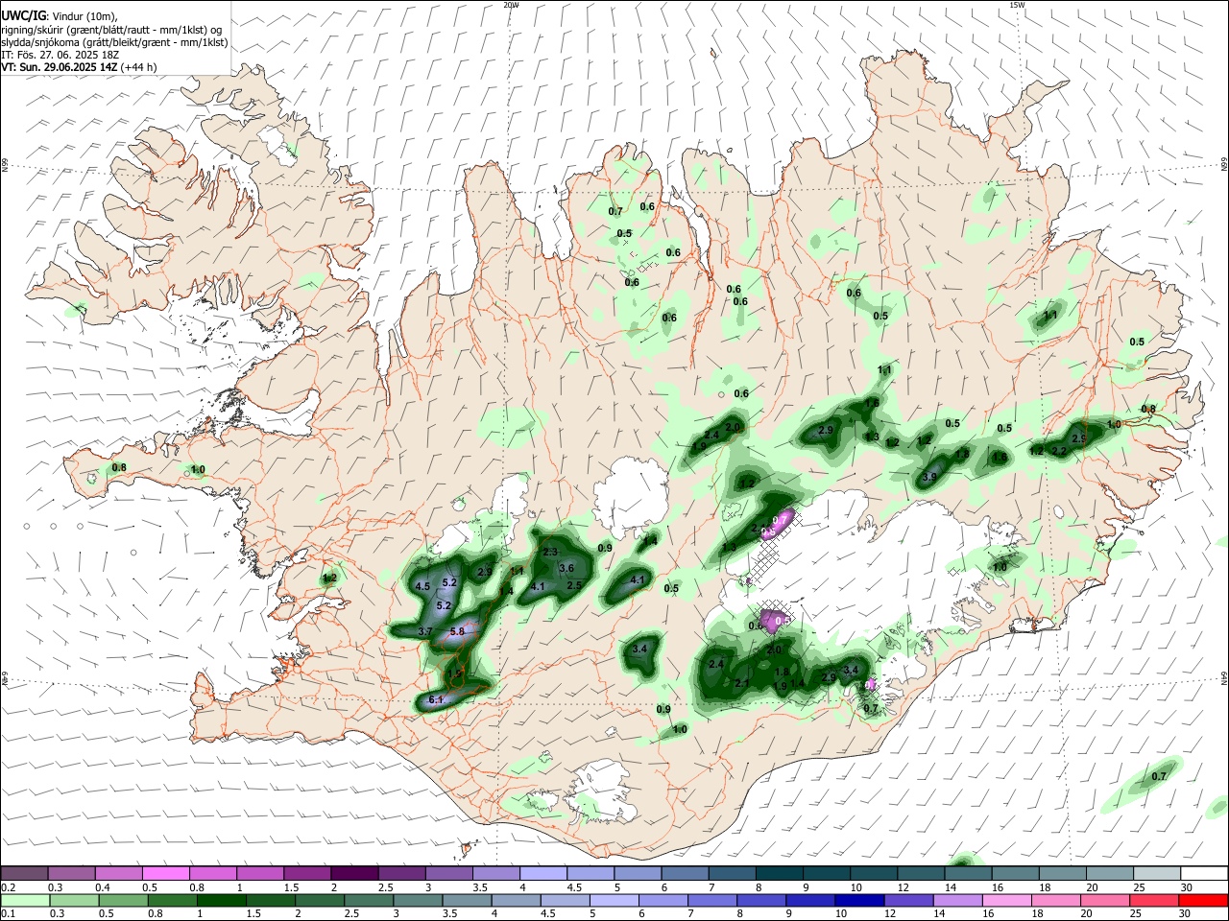The height and width of the screenshot is (921, 1229).
Task: Click the 3.9 precipitation value on the map
Action: pos(929,477)
